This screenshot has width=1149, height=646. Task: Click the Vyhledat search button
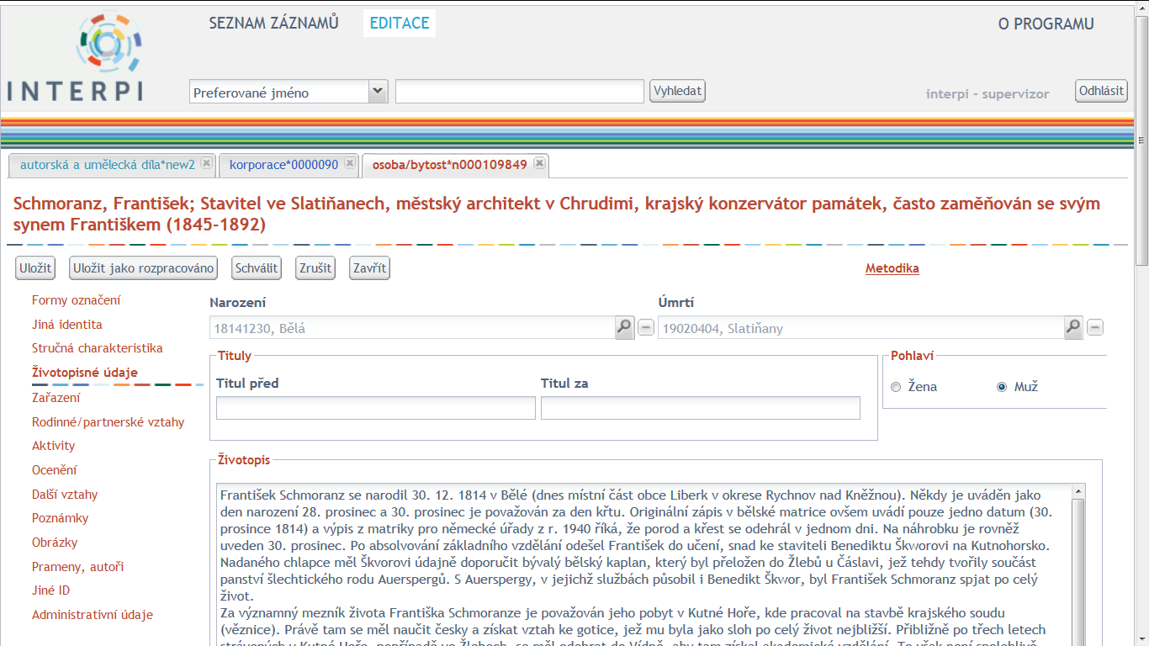coord(677,91)
